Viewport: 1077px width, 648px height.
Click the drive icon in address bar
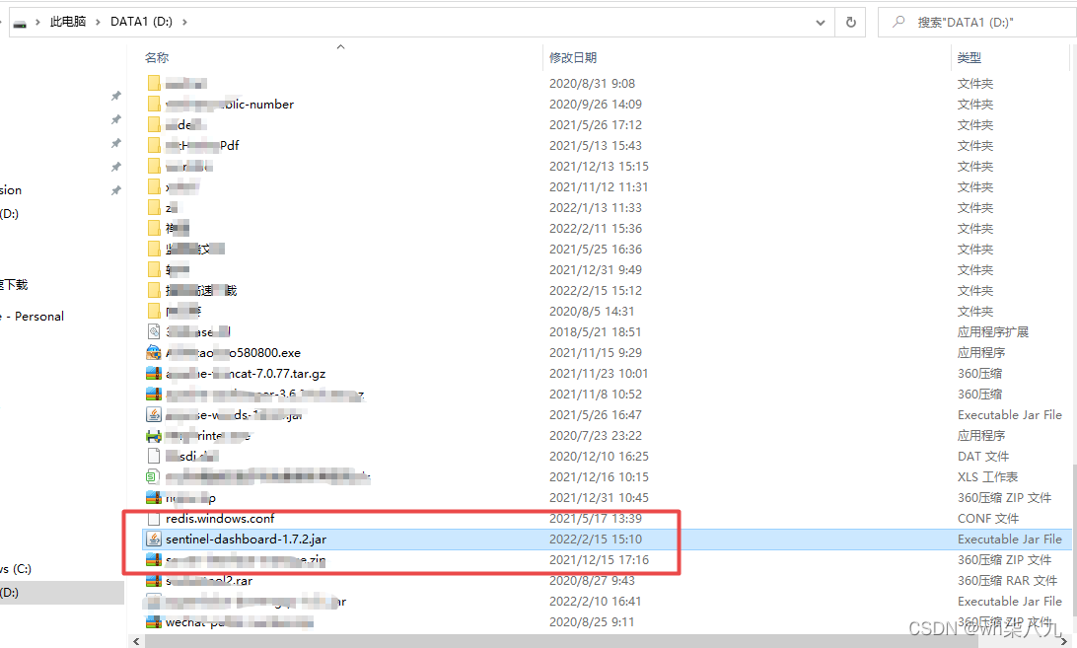[x=20, y=23]
